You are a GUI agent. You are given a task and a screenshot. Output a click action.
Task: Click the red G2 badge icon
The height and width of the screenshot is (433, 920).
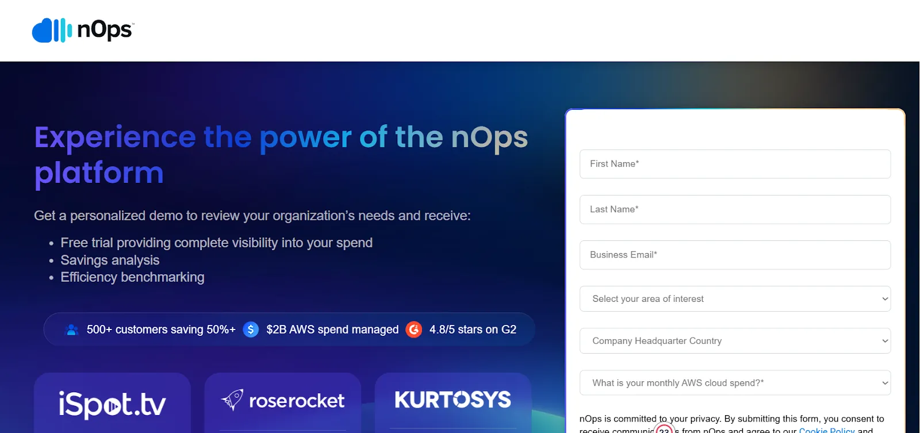414,329
